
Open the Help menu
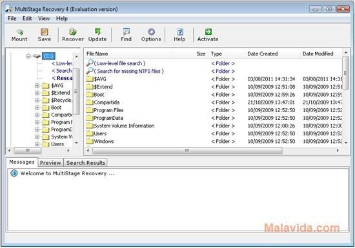(62, 19)
